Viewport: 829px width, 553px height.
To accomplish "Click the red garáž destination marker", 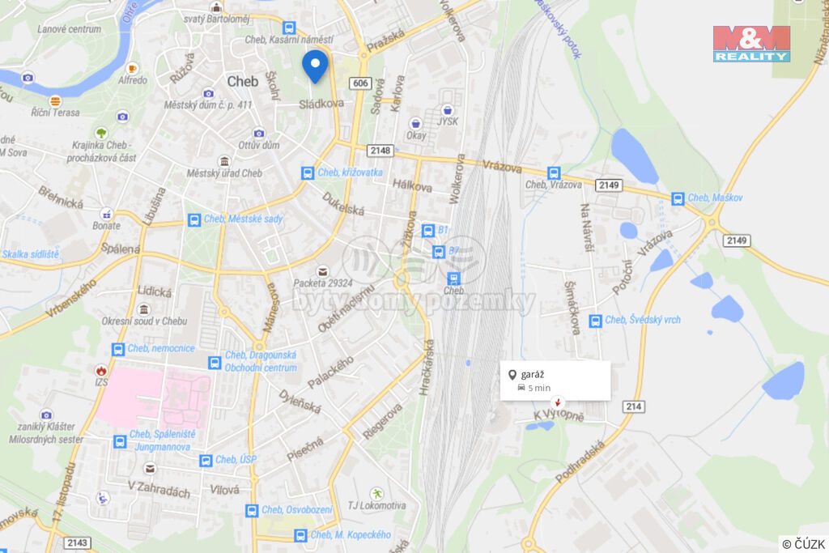I will (x=557, y=402).
